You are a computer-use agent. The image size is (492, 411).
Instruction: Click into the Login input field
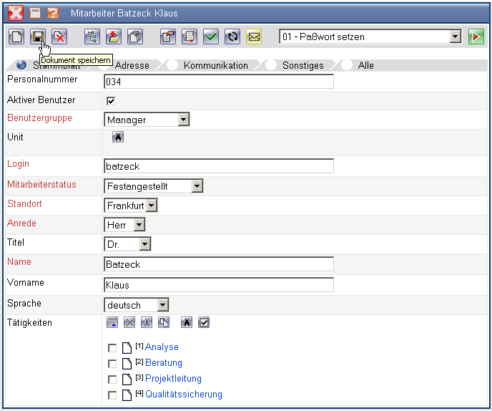(x=218, y=166)
